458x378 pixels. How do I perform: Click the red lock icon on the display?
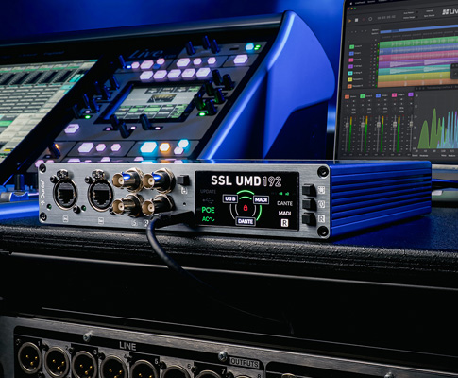coord(246,208)
